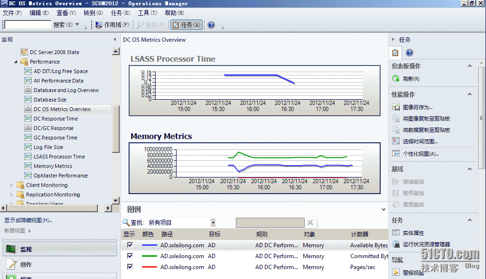Click 图像另存为... save image action
This screenshot has height=279, width=486.
tap(417, 107)
